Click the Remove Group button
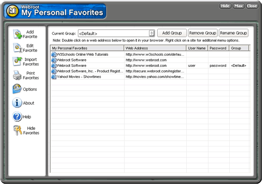This screenshot has height=184, width=262. coord(202,33)
